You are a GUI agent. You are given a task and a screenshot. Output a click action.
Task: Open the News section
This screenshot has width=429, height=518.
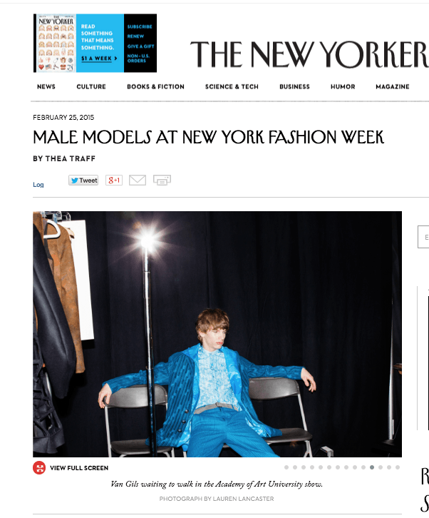tap(46, 86)
